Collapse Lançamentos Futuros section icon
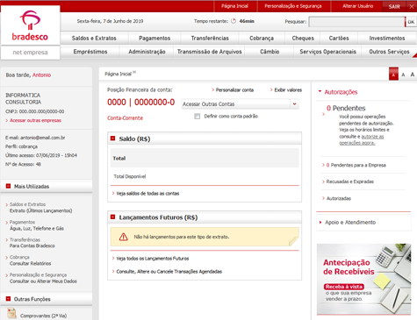This screenshot has width=417, height=320. coord(112,217)
